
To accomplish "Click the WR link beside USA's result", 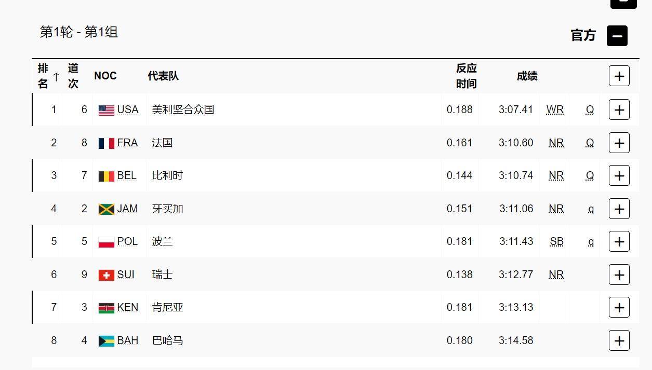I will tap(555, 109).
